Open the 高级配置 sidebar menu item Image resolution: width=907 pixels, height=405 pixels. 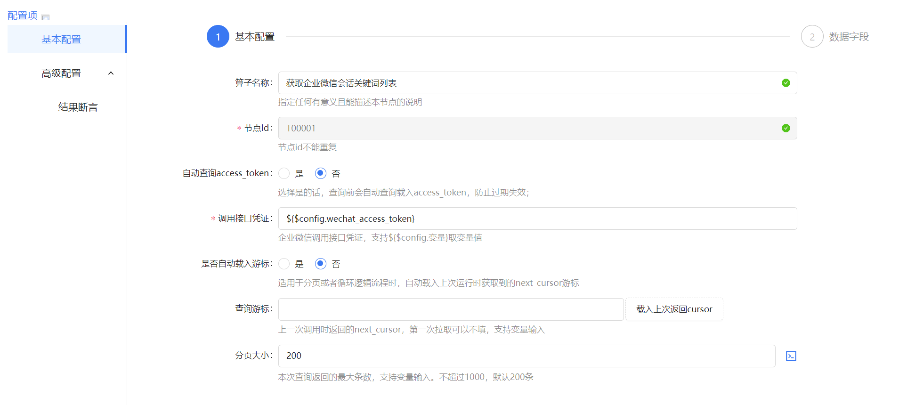[67, 73]
